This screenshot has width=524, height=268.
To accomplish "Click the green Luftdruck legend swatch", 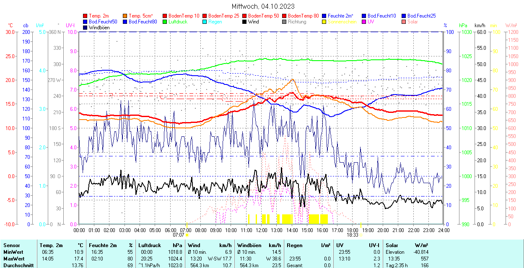I will (x=165, y=22).
